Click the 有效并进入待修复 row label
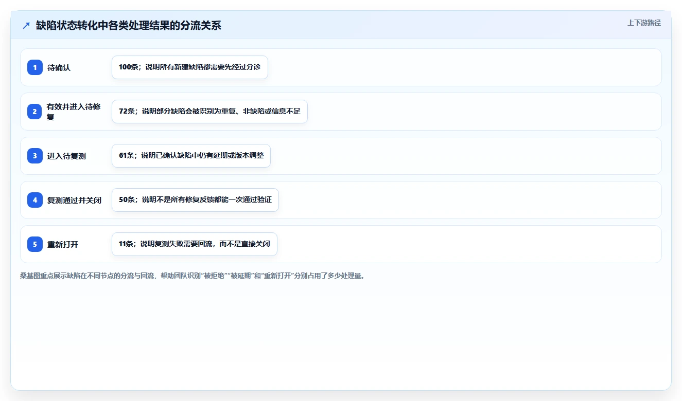Viewport: 682px width, 401px height. [74, 112]
